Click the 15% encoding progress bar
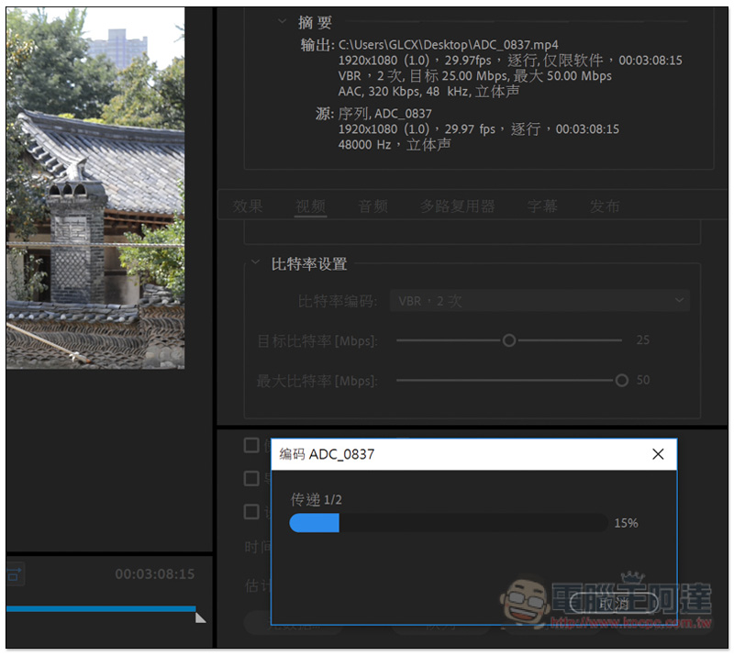This screenshot has width=734, height=656. coord(449,523)
